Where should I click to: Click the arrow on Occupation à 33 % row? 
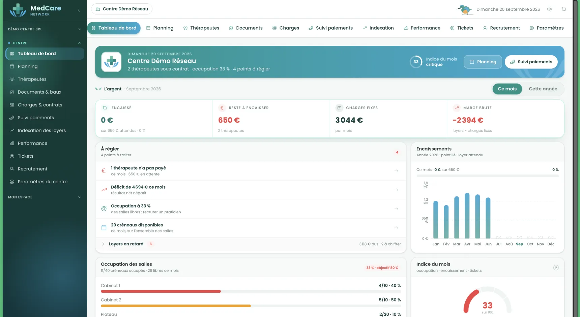[396, 209]
